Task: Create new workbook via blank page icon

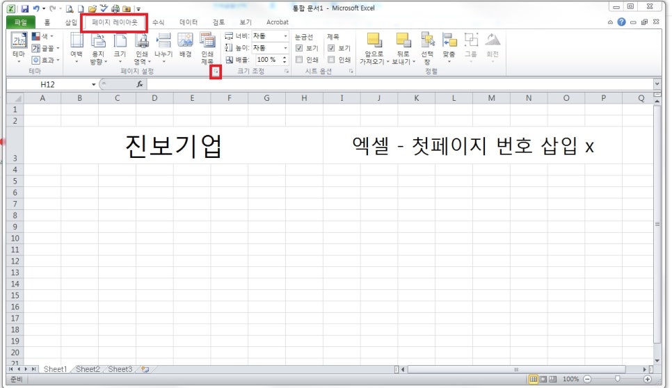Action: click(x=81, y=8)
